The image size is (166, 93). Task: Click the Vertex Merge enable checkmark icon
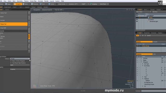pos(137,46)
